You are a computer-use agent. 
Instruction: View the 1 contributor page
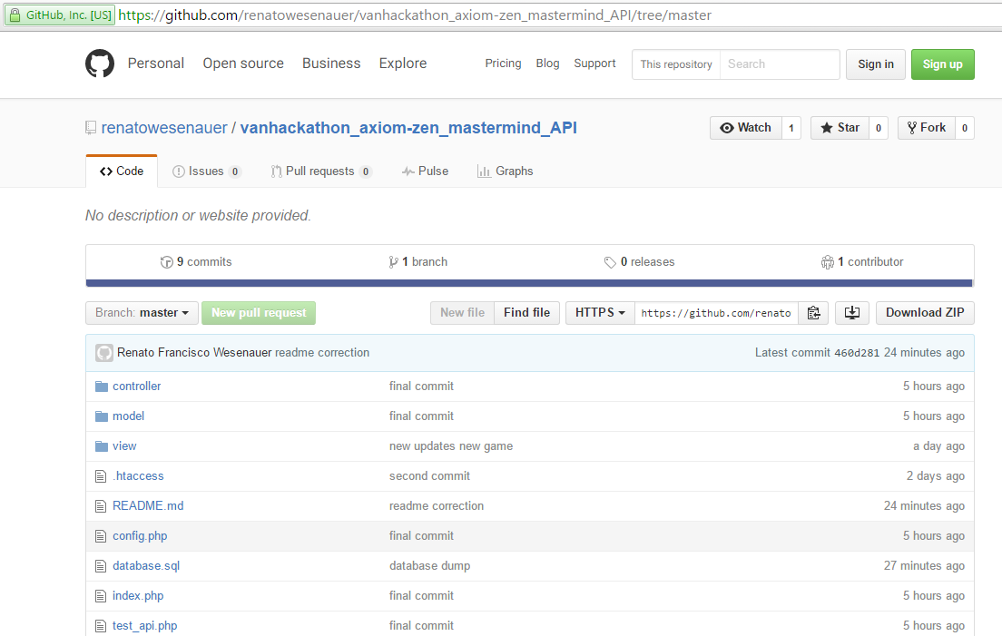[862, 262]
